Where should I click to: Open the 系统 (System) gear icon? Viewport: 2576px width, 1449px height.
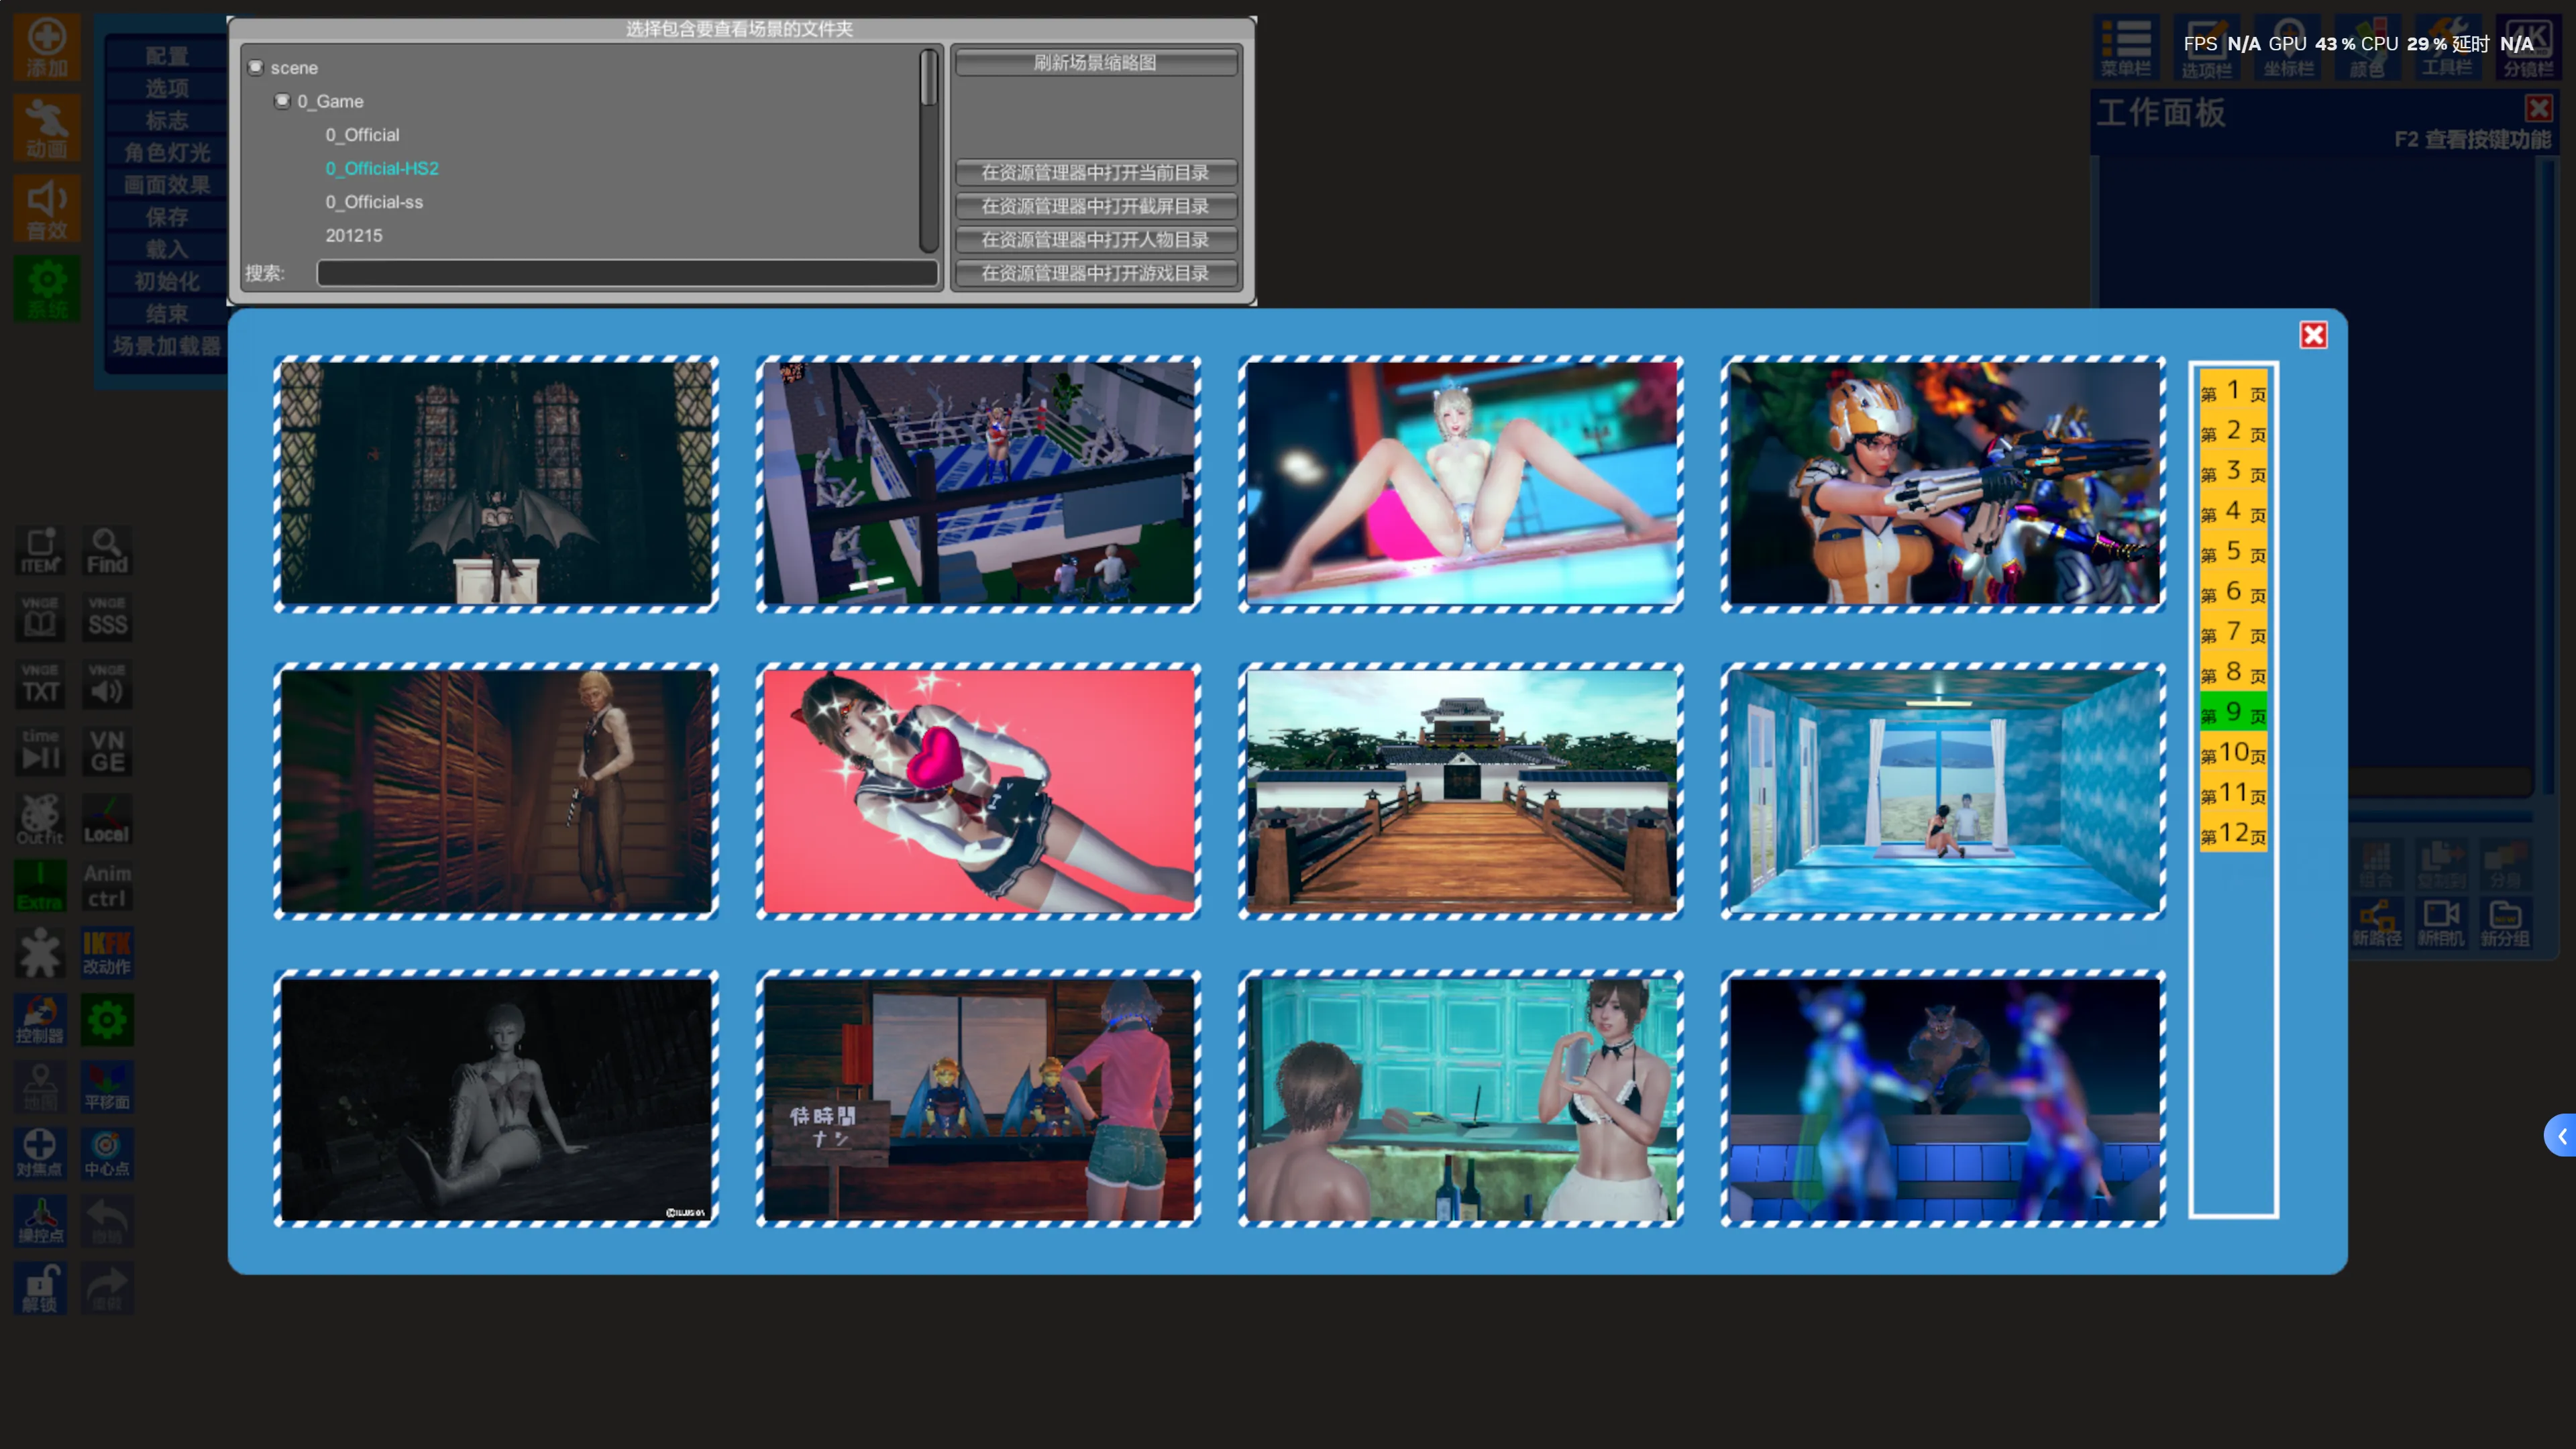[46, 289]
